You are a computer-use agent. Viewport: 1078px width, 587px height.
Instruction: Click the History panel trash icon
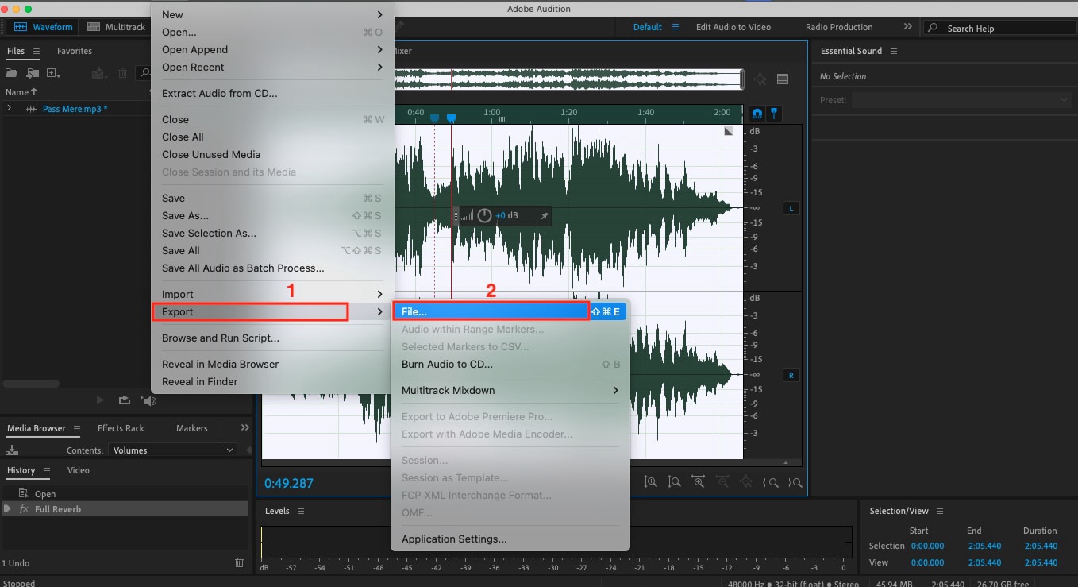pyautogui.click(x=239, y=563)
